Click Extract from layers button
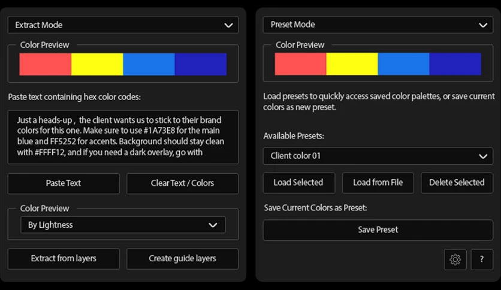 [64, 259]
